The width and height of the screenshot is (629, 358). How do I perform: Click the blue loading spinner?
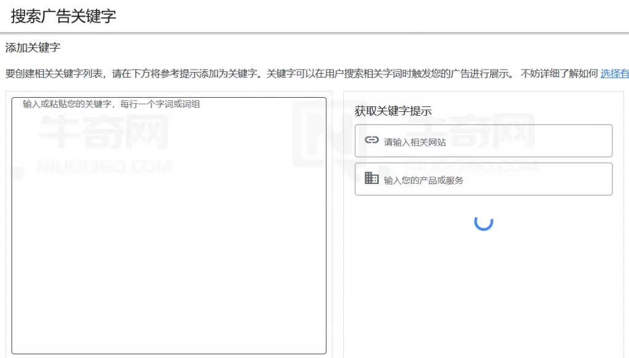coord(483,222)
